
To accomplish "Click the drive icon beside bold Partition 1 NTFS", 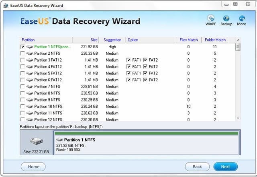I will [59, 140].
